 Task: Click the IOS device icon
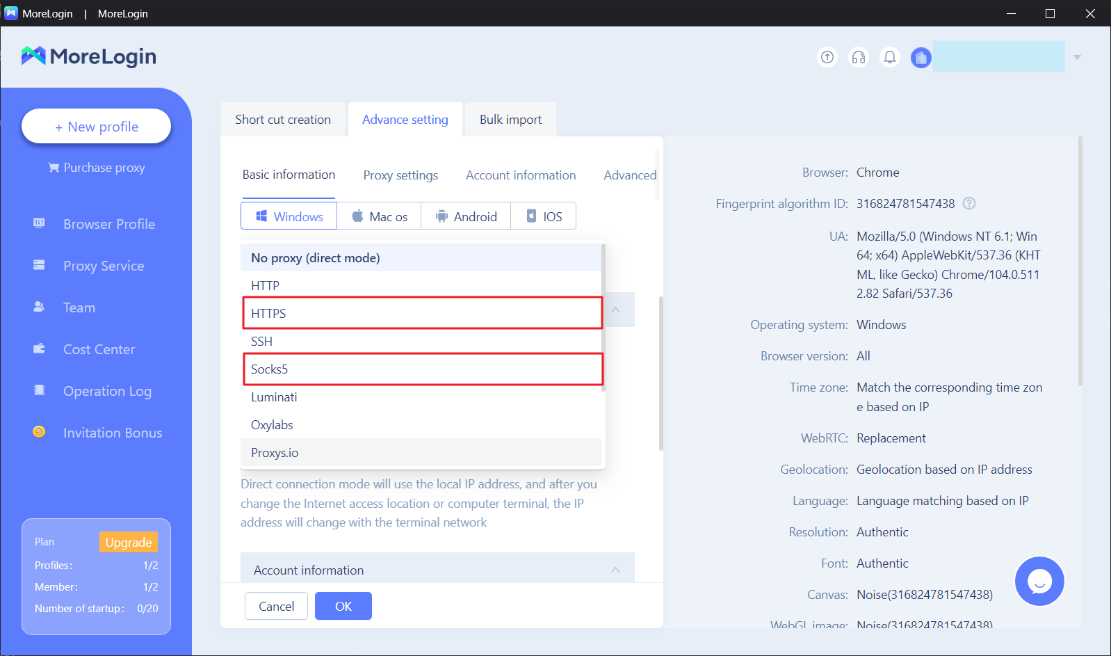pyautogui.click(x=531, y=216)
